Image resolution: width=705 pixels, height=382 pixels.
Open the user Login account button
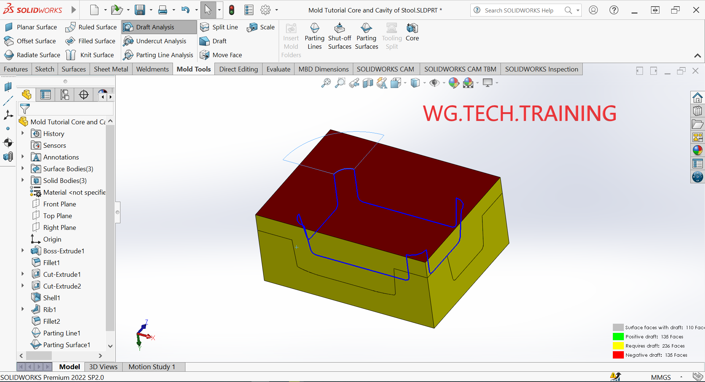(x=593, y=10)
